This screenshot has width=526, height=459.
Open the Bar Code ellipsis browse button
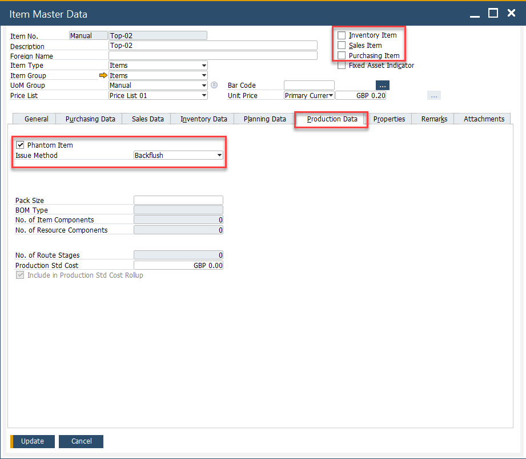(x=382, y=86)
